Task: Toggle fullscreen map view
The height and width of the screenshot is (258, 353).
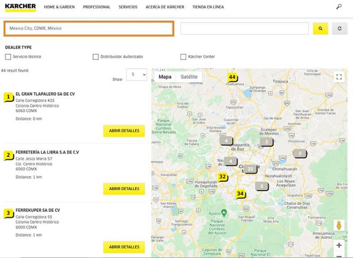Action: click(x=339, y=77)
